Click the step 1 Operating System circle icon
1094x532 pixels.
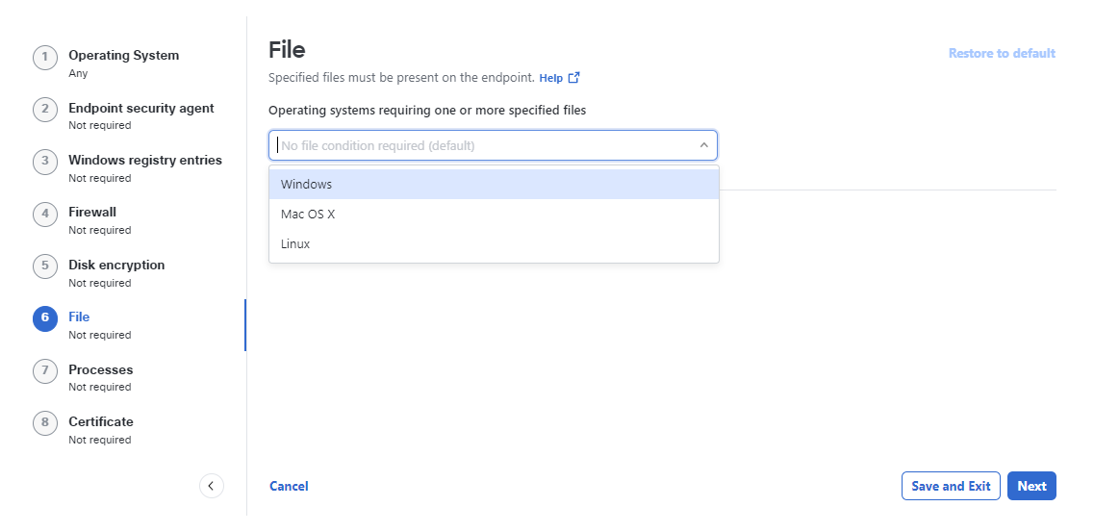(x=44, y=57)
